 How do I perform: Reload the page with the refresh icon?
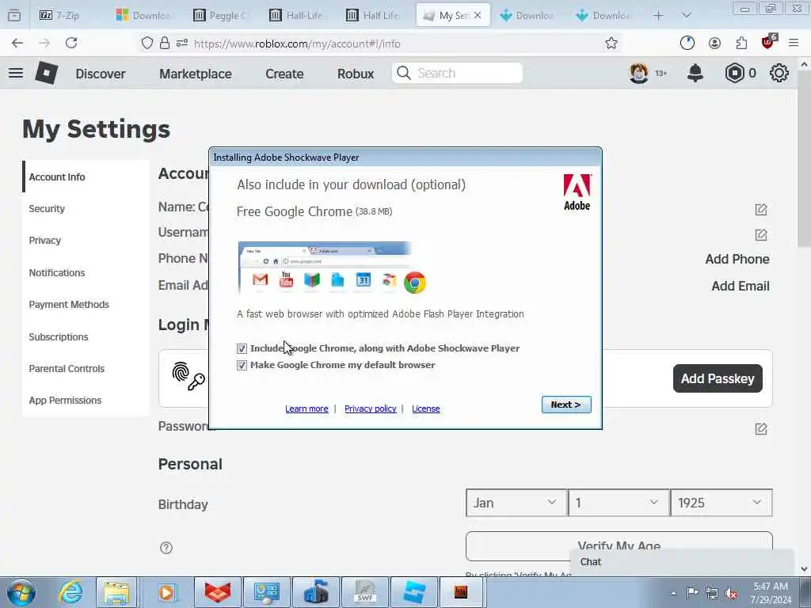(71, 44)
